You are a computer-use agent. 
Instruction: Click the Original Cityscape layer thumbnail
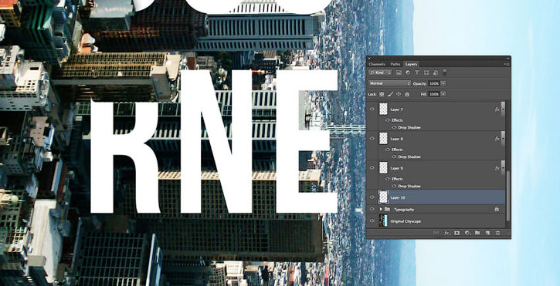click(383, 221)
